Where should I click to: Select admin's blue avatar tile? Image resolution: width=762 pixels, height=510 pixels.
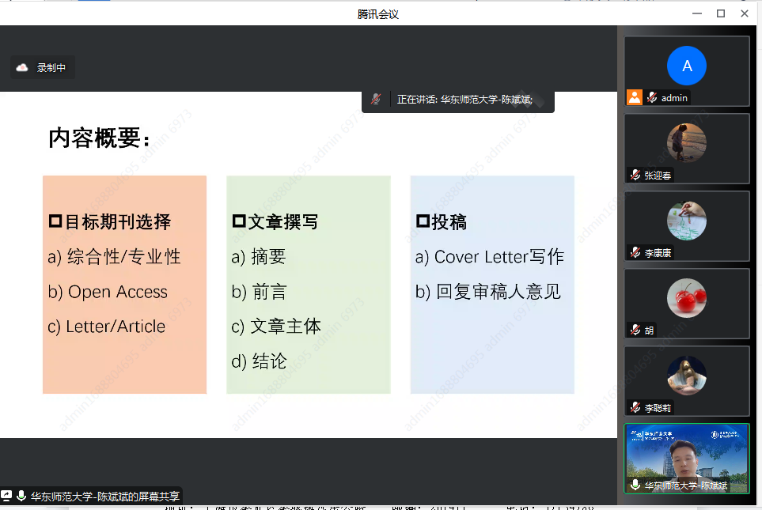coord(686,66)
